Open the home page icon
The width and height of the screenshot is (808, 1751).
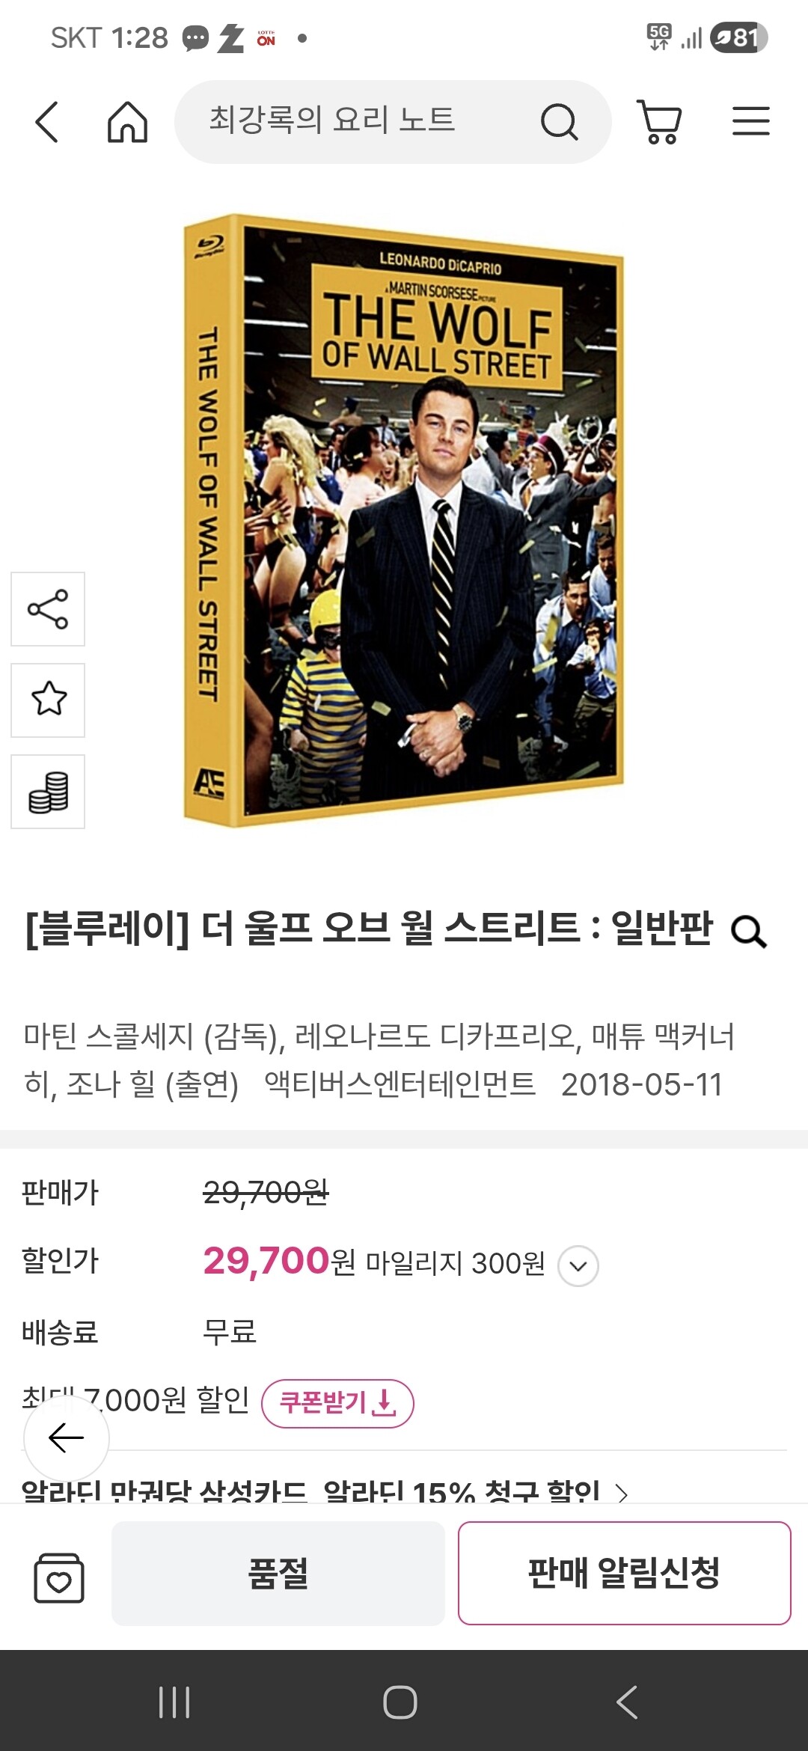tap(128, 121)
